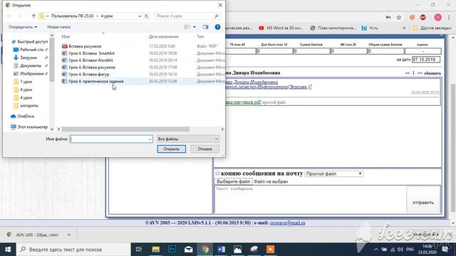The image size is (456, 256).
Task: Open the Windows Start menu
Action: tap(8, 250)
